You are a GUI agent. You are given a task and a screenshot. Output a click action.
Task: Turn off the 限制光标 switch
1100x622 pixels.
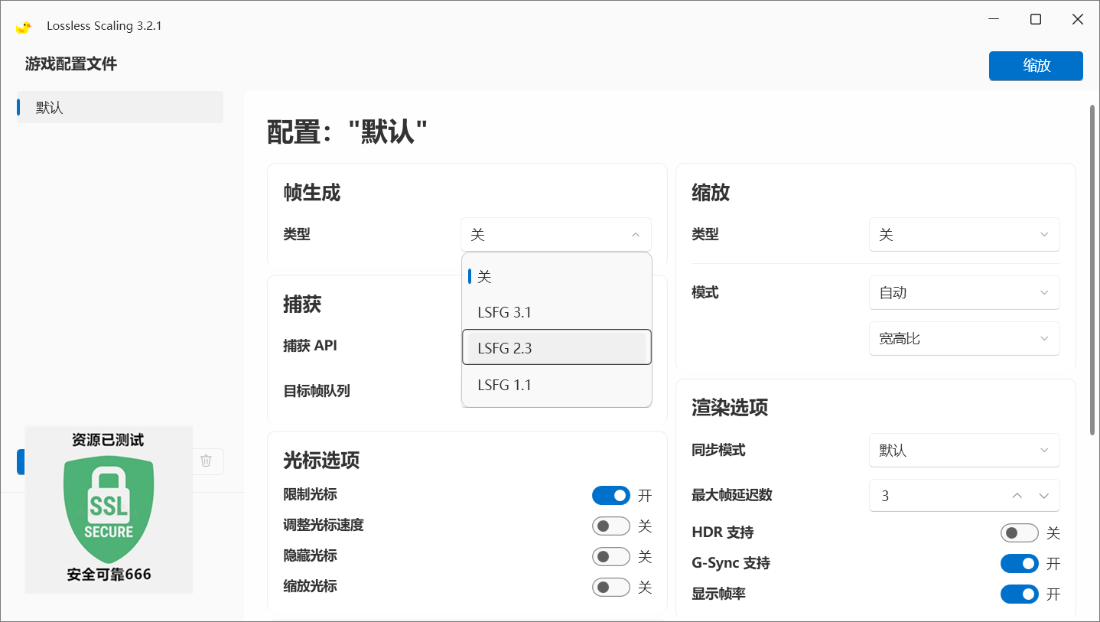coord(611,495)
